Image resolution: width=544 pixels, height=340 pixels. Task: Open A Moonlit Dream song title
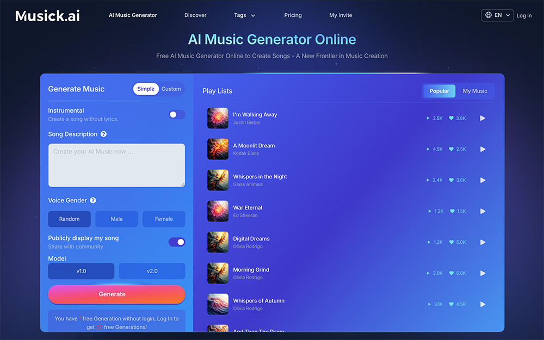(254, 146)
